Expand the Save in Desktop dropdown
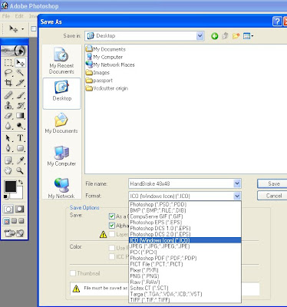 click(x=200, y=36)
